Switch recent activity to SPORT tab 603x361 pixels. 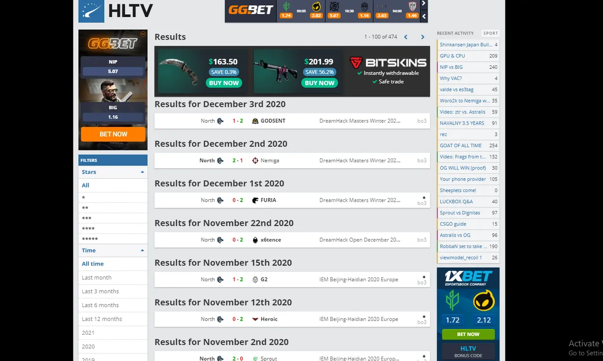click(x=490, y=33)
